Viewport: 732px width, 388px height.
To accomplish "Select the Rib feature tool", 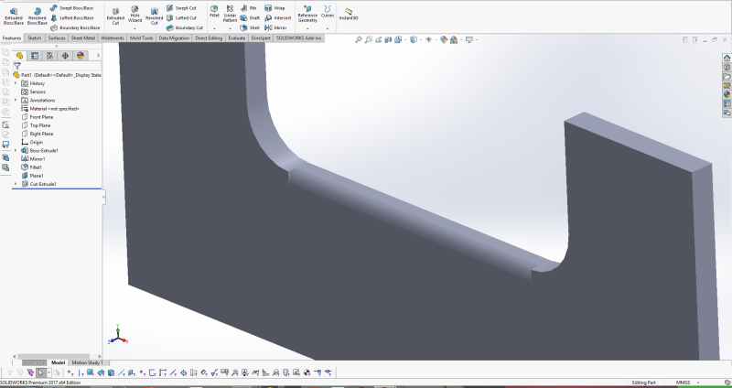I will coord(248,8).
